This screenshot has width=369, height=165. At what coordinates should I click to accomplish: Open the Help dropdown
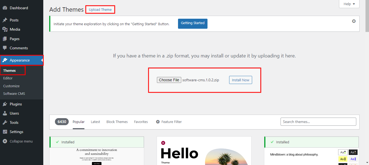click(349, 4)
